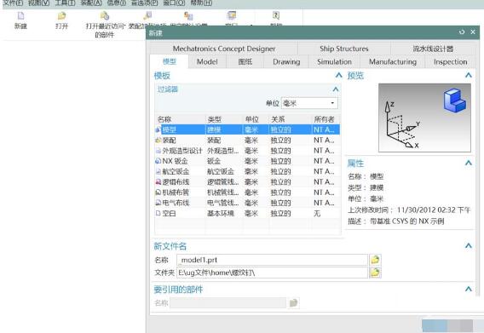
Task: Reset the 新建 dialog with reset icon
Action: tap(462, 32)
